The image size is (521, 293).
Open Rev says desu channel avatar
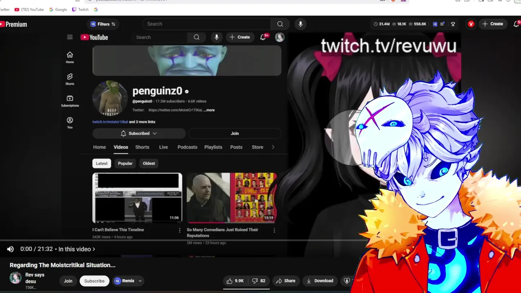tap(15, 278)
